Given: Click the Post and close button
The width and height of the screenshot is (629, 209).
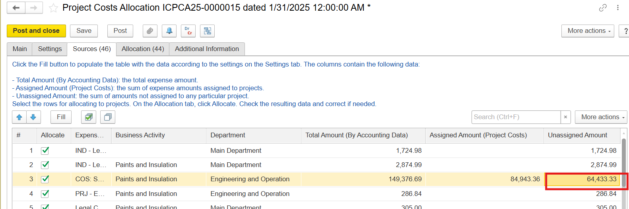Looking at the screenshot, I should [36, 31].
